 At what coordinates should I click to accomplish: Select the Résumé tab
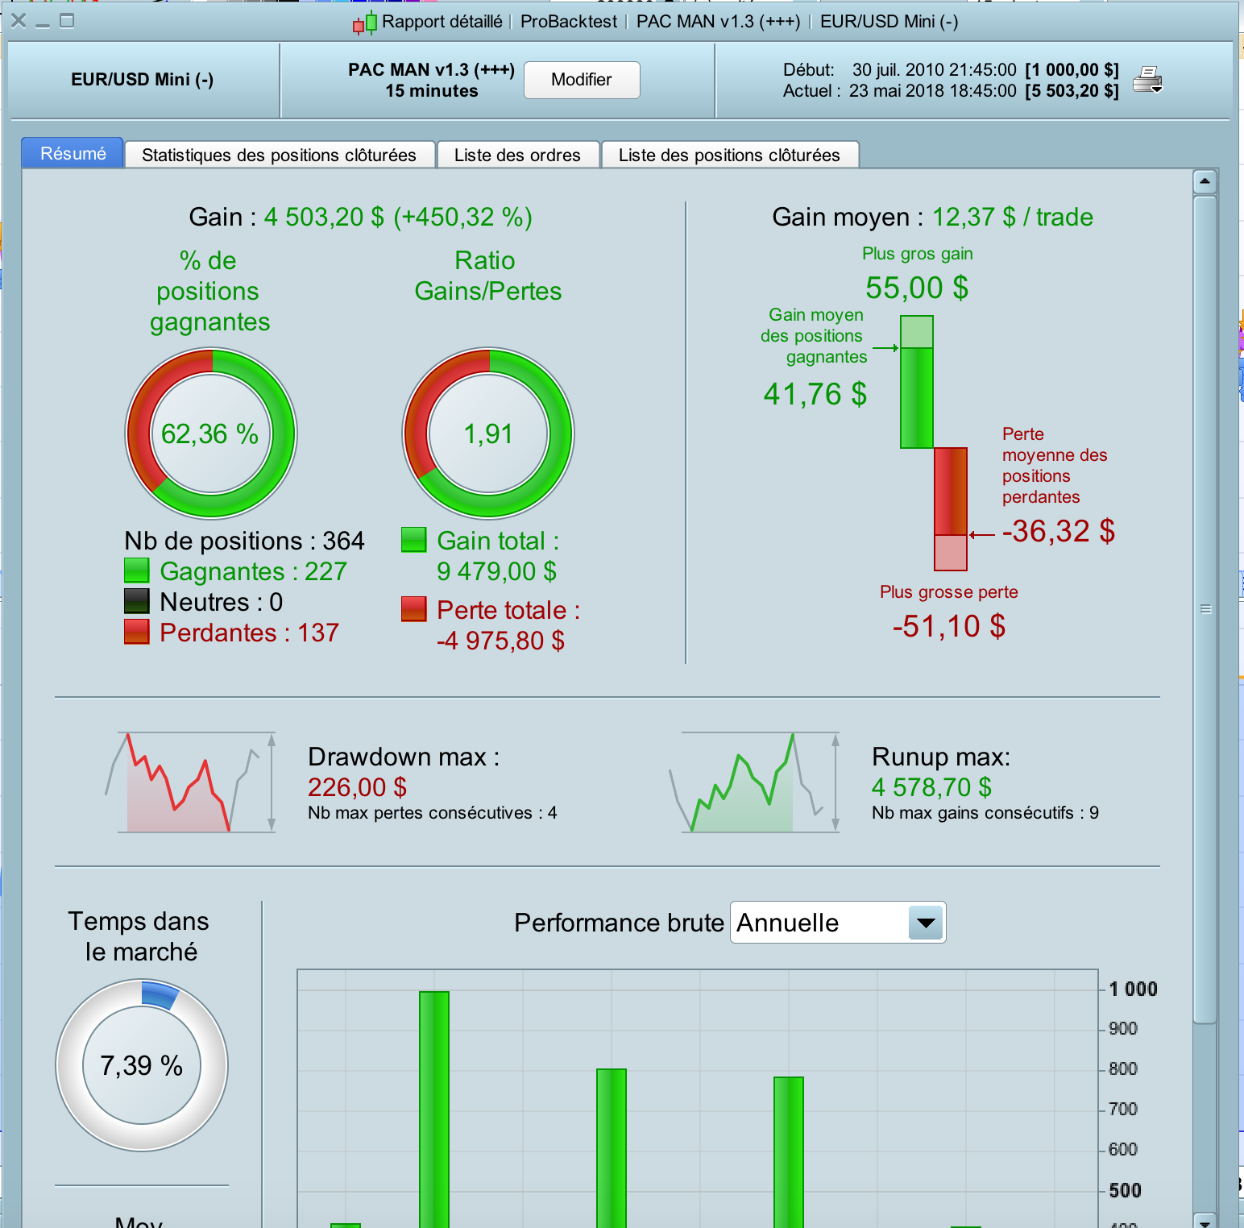pos(73,153)
